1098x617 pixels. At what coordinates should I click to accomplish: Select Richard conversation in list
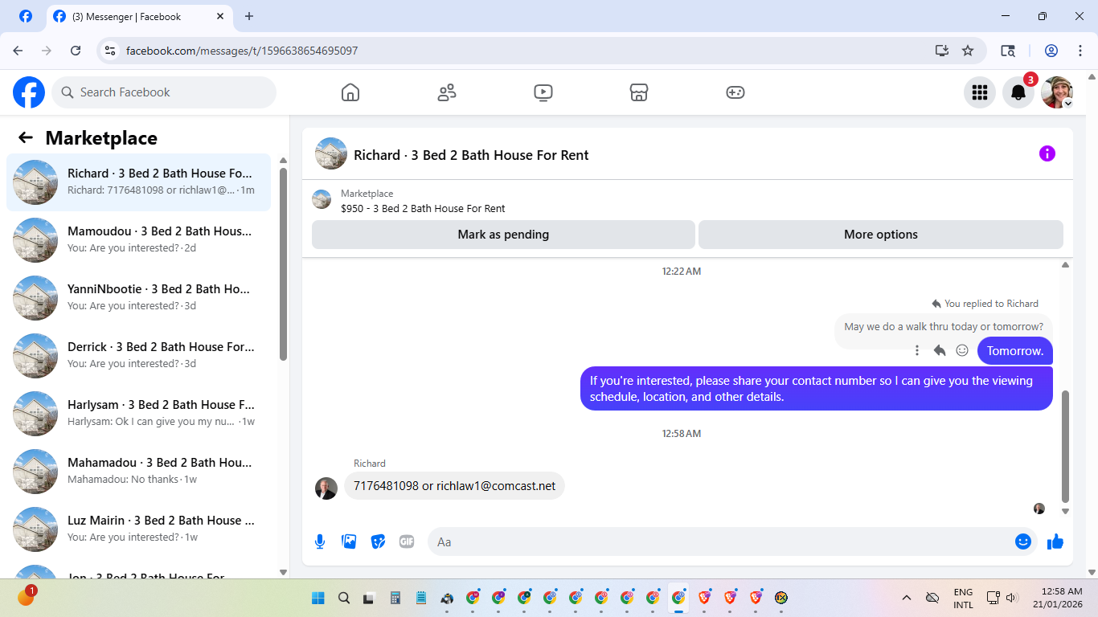click(139, 182)
